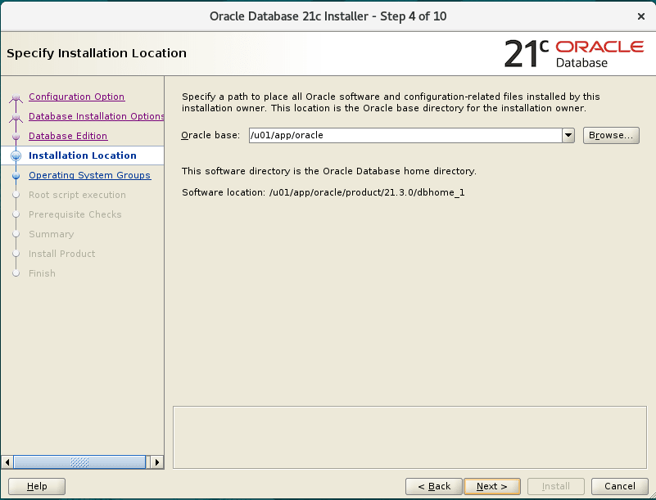This screenshot has width=656, height=500.
Task: Click the sidebar horizontal scrollbar thumb
Action: point(79,462)
